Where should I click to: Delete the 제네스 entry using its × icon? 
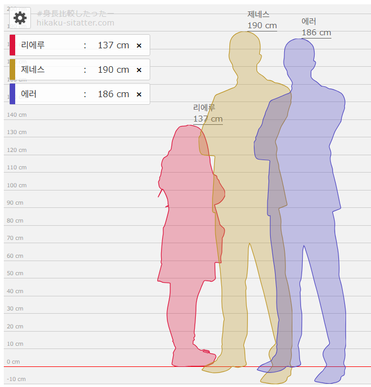[139, 70]
